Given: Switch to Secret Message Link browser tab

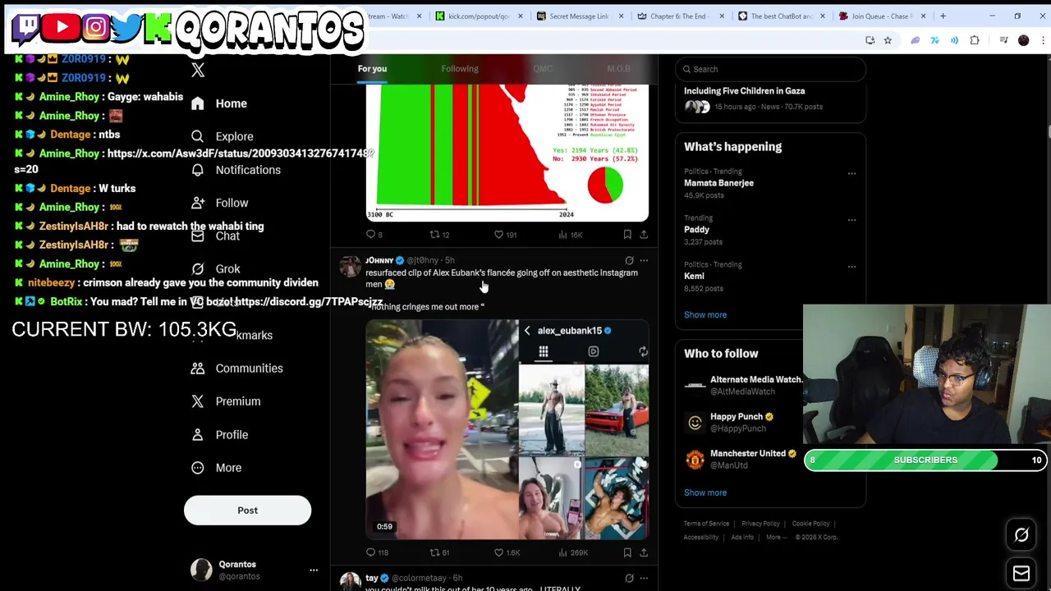Looking at the screenshot, I should 581,16.
